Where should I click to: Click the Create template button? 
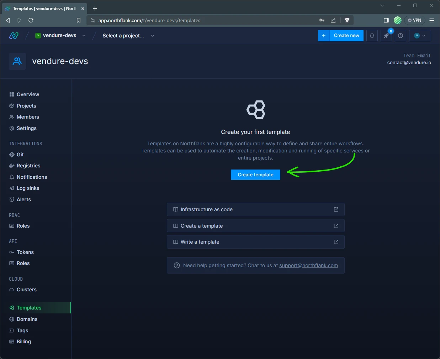[x=255, y=175]
